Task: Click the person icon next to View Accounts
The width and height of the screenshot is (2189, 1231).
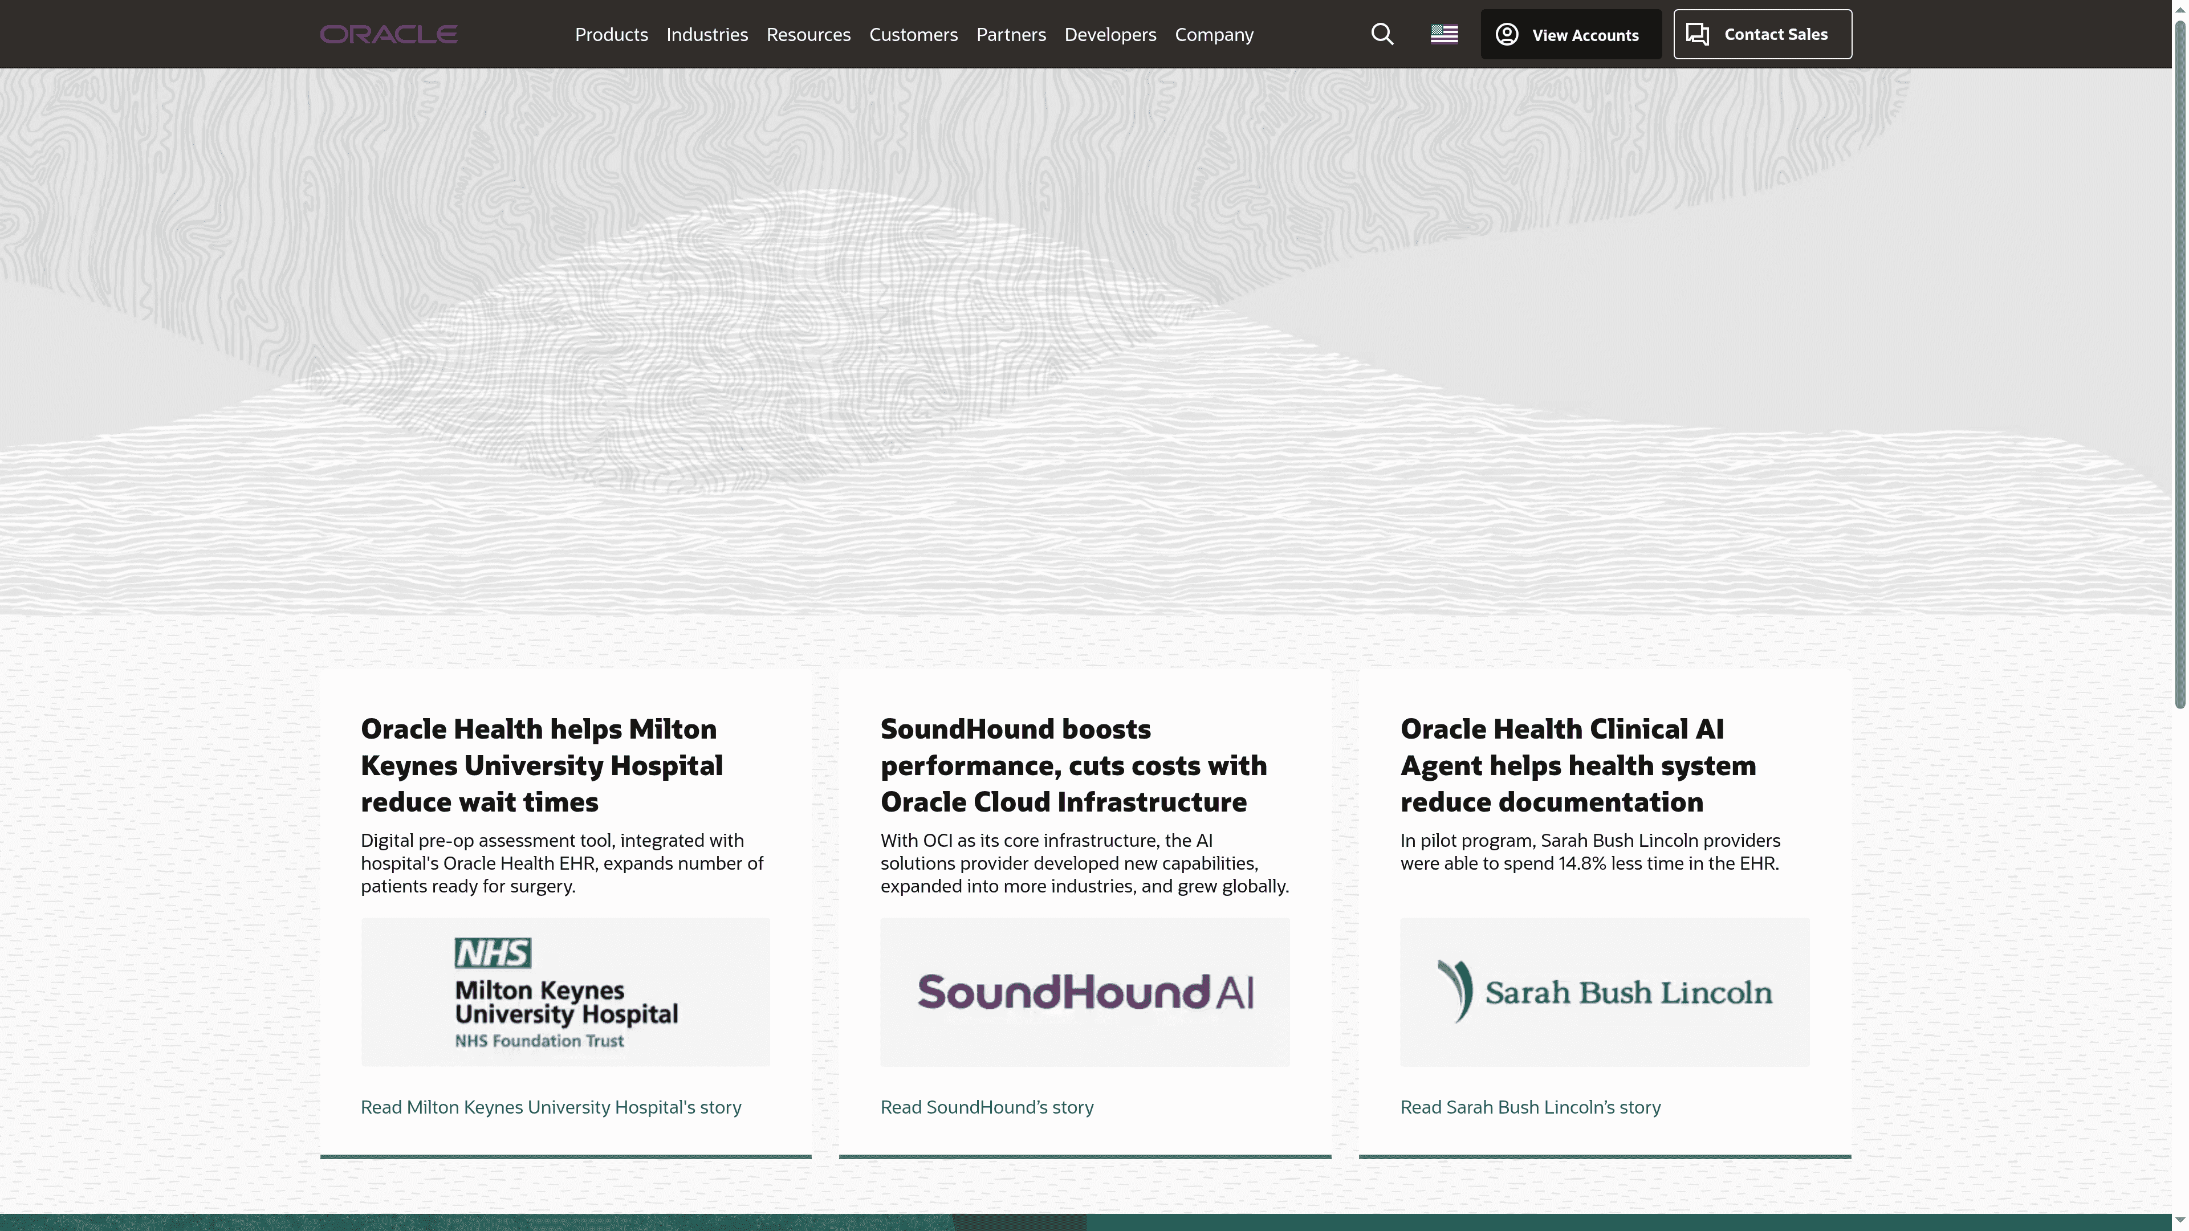Action: [1507, 34]
